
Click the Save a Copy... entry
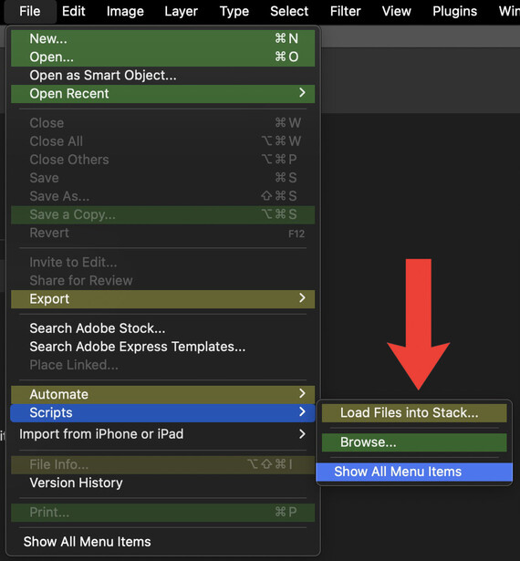click(x=162, y=214)
